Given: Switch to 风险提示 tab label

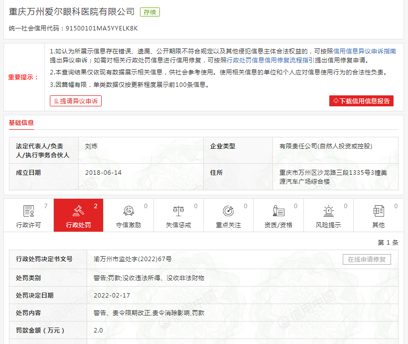Looking at the screenshot, I should click(x=328, y=225).
